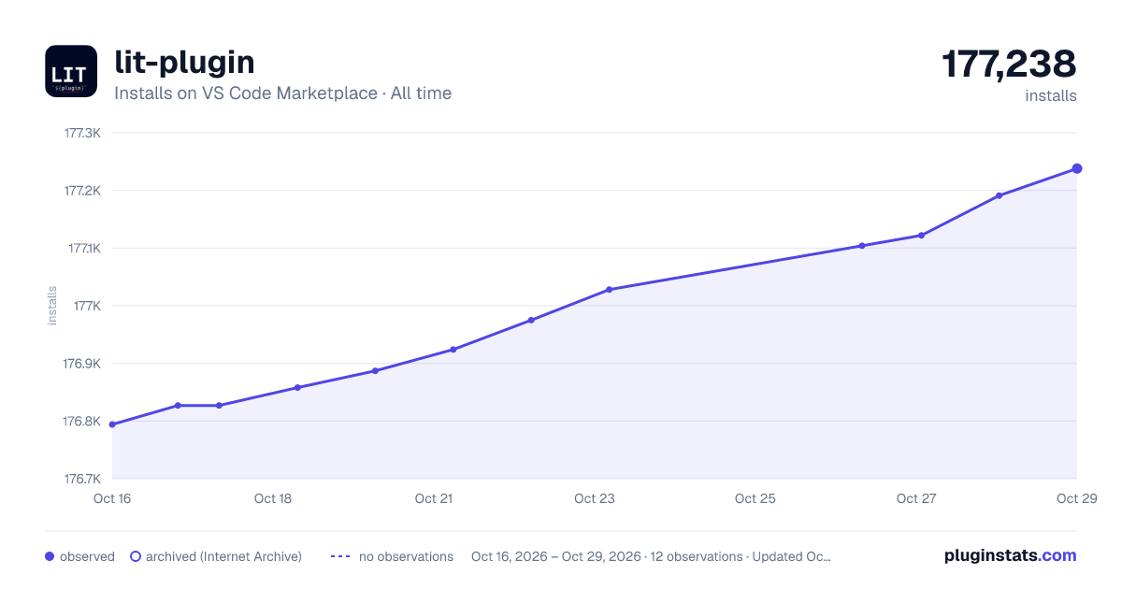Select the final Oct 29 data point
This screenshot has width=1122, height=589.
pos(1077,168)
